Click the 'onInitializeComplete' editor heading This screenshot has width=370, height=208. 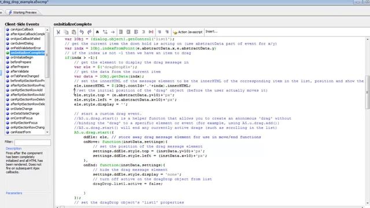click(73, 24)
